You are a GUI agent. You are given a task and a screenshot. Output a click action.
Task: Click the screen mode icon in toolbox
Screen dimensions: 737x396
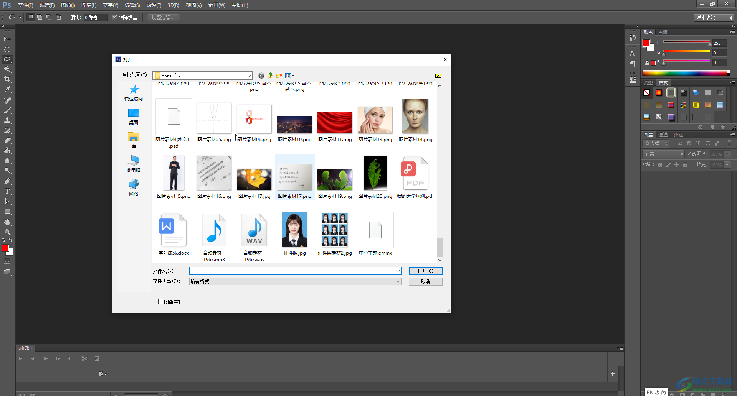[7, 272]
